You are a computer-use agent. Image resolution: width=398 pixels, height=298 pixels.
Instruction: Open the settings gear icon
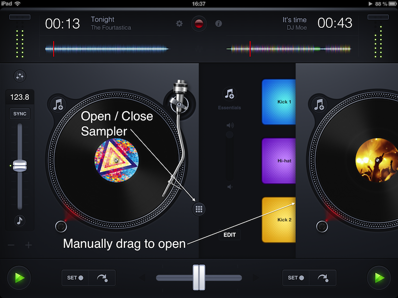tap(180, 23)
